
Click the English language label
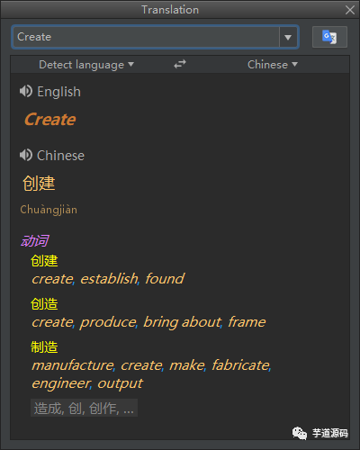58,92
